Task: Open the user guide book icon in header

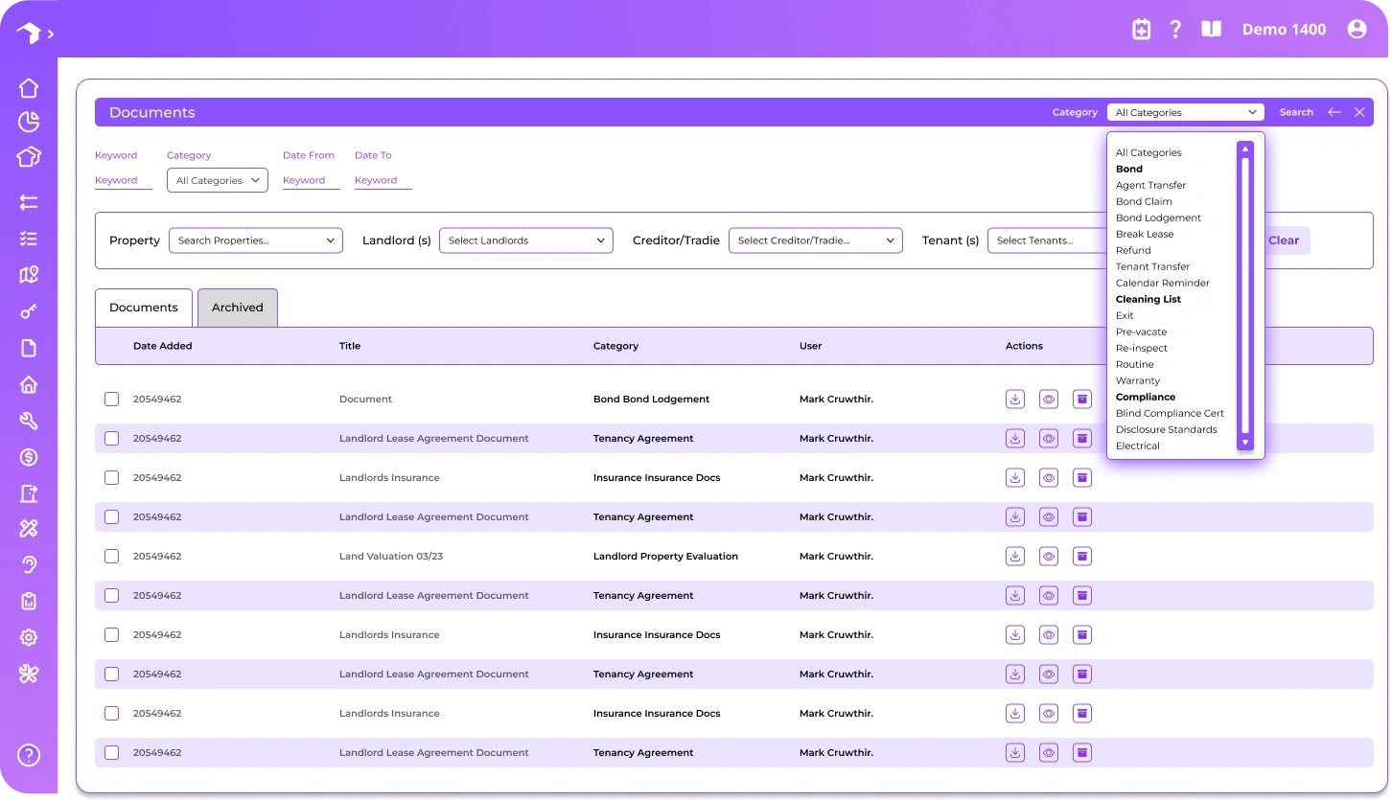Action: (1212, 29)
